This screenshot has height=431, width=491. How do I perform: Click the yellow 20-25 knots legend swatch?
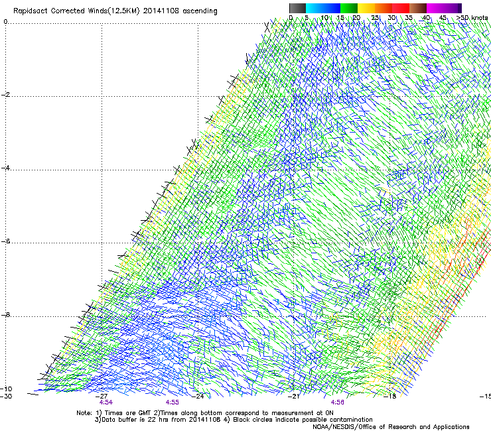tap(366, 8)
